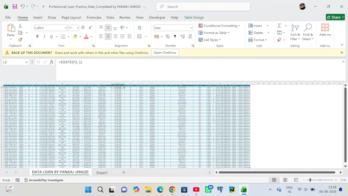Click Accessibility: Investigate in status bar
Image resolution: width=348 pixels, height=196 pixels.
tap(43, 180)
